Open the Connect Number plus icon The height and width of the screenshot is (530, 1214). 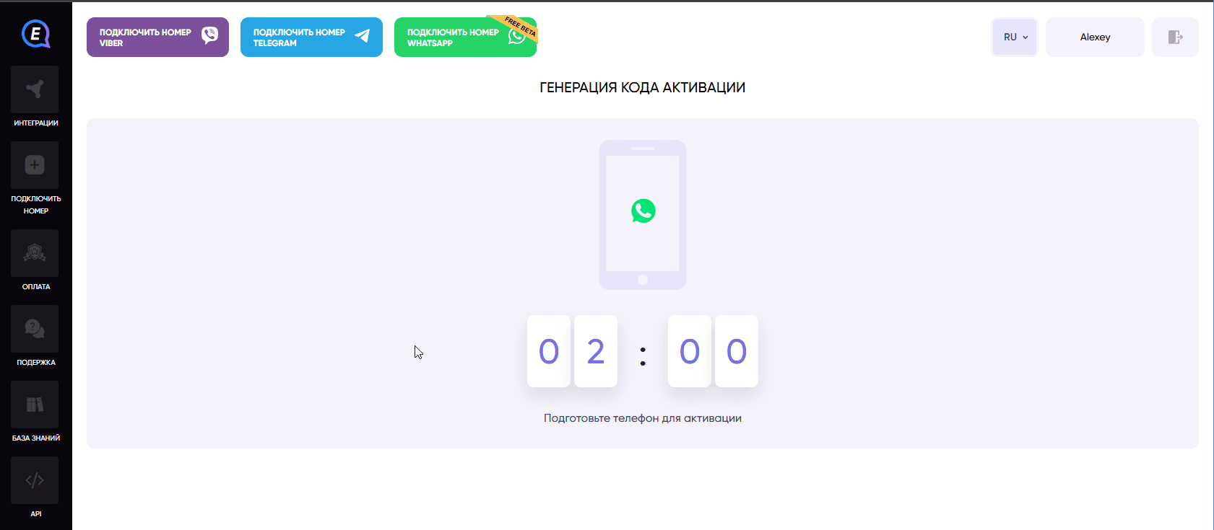(35, 165)
